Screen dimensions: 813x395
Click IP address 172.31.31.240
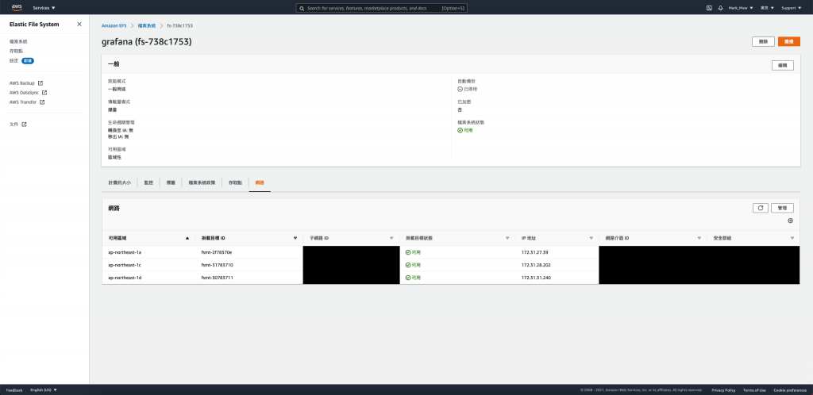[536, 278]
